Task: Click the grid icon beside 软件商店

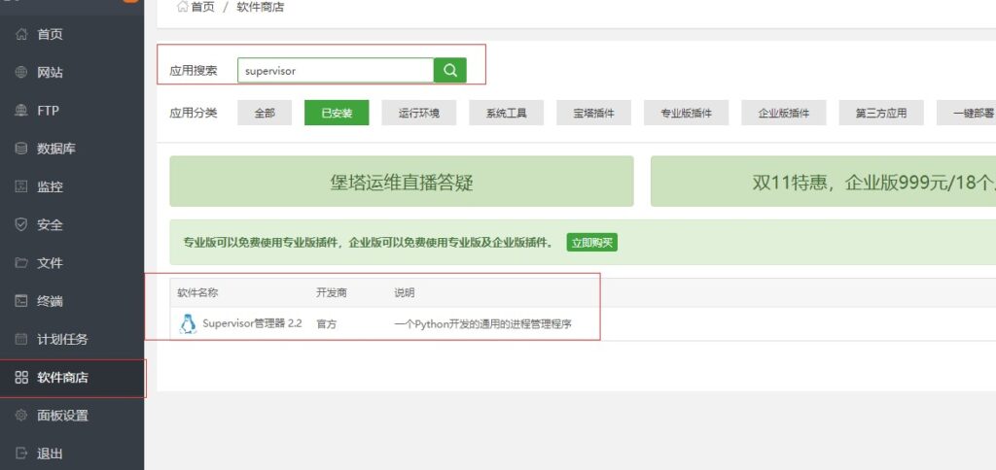Action: tap(21, 378)
